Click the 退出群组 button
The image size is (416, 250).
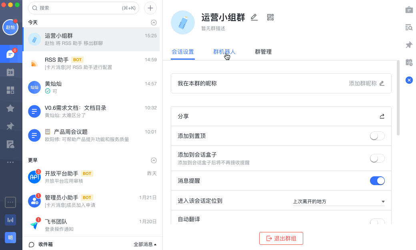pyautogui.click(x=281, y=238)
